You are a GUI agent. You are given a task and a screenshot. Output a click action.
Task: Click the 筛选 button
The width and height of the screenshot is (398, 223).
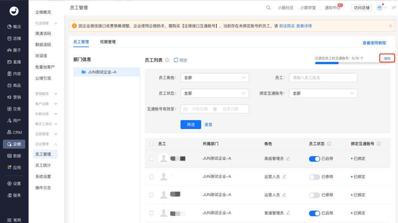pyautogui.click(x=191, y=124)
